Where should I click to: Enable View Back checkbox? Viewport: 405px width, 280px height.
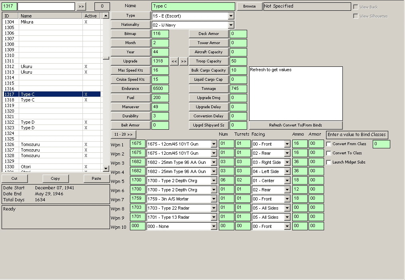pos(356,7)
